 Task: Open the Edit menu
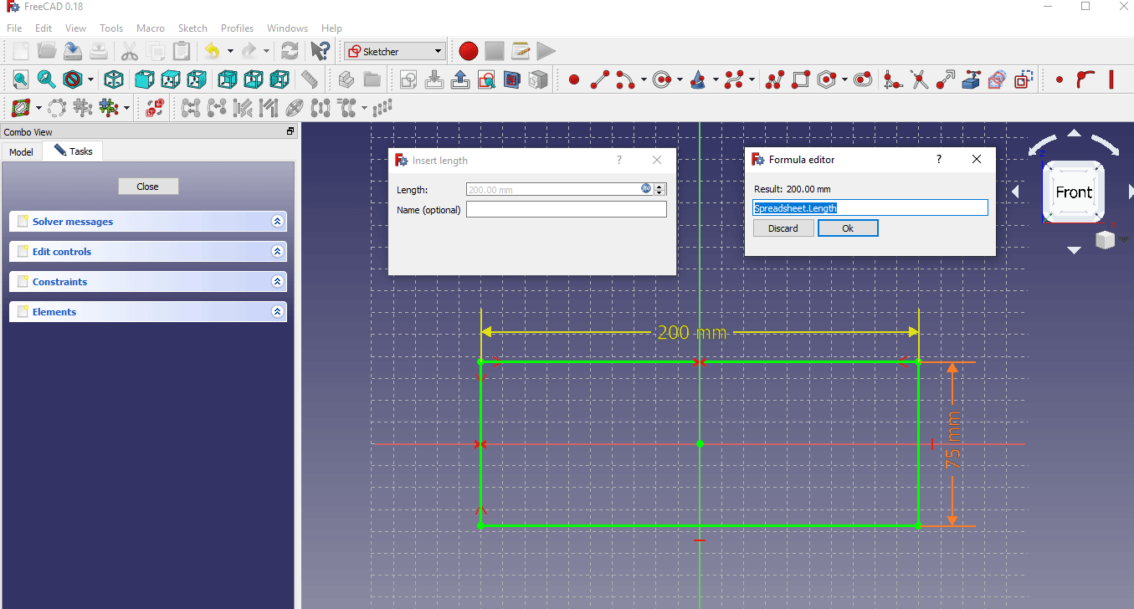coord(44,28)
